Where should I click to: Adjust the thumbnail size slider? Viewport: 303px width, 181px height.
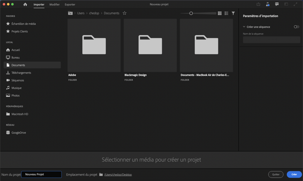pyautogui.click(x=191, y=13)
